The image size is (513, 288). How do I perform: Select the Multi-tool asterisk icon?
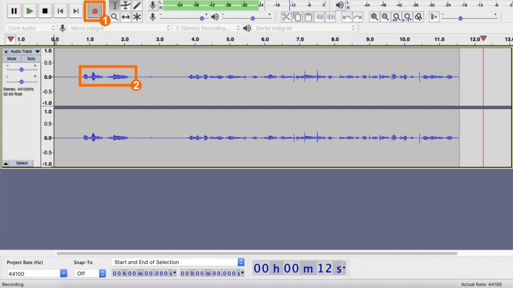pos(137,17)
